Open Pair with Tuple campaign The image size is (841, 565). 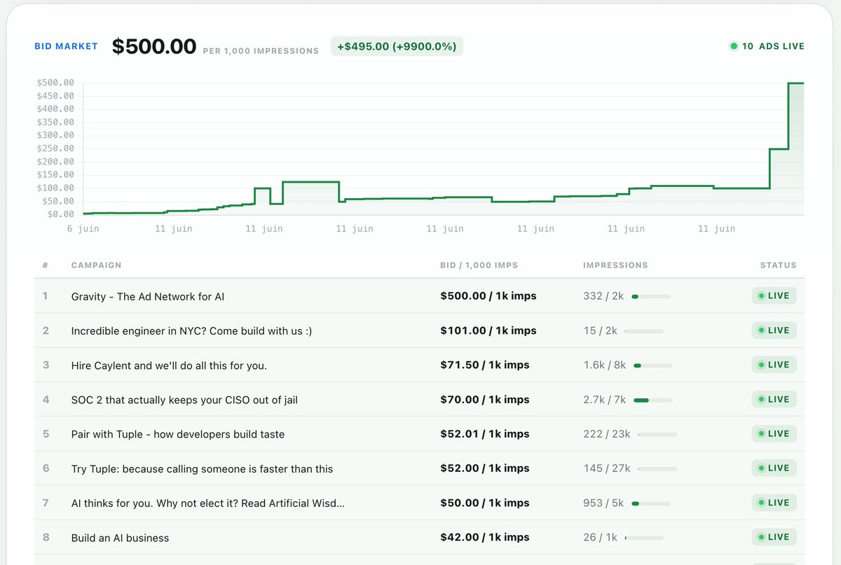coord(178,434)
